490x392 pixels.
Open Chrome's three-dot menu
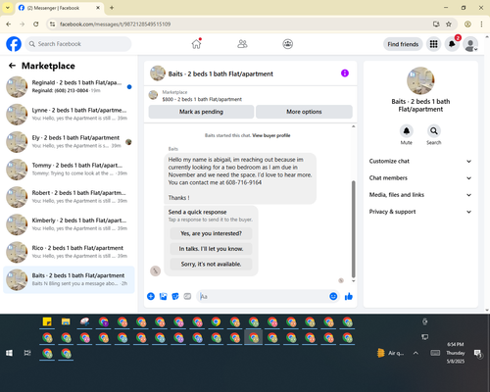[x=481, y=24]
